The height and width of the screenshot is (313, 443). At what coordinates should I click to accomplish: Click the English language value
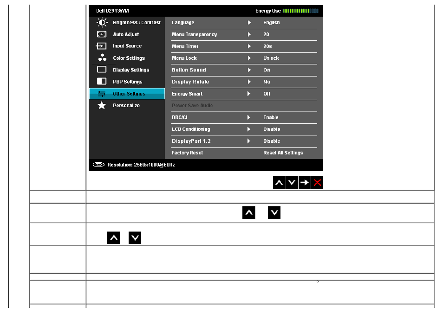point(272,23)
